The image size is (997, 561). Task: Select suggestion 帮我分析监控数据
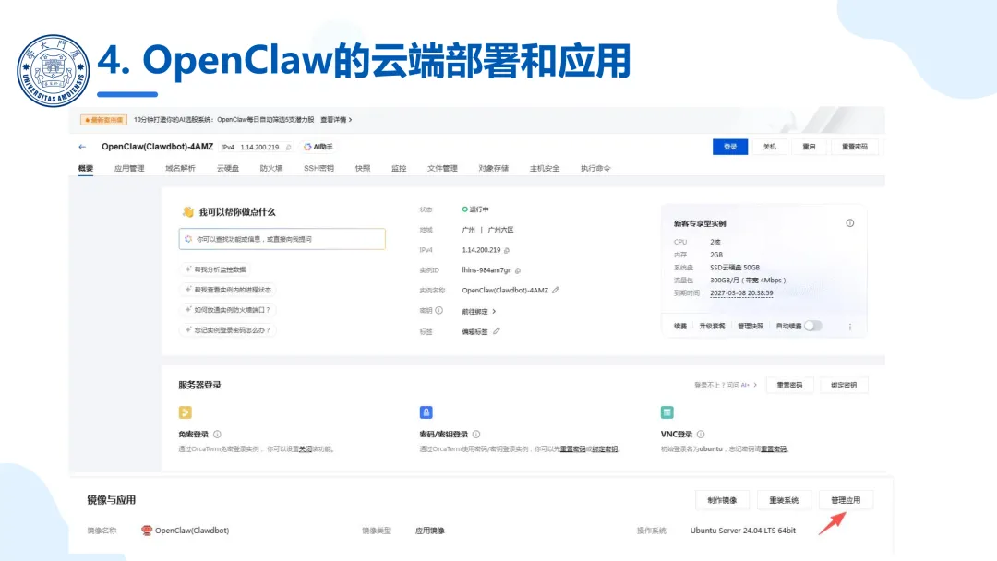coord(215,269)
